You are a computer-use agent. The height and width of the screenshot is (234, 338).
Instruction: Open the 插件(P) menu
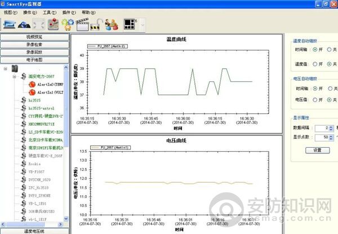69,12
